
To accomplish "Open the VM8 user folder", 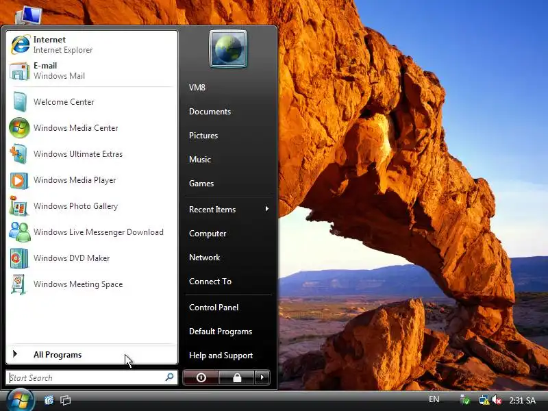I will (x=197, y=88).
